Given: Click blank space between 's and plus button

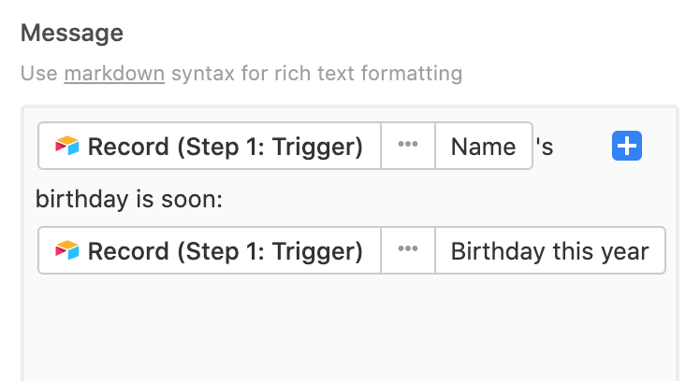Looking at the screenshot, I should pyautogui.click(x=583, y=147).
